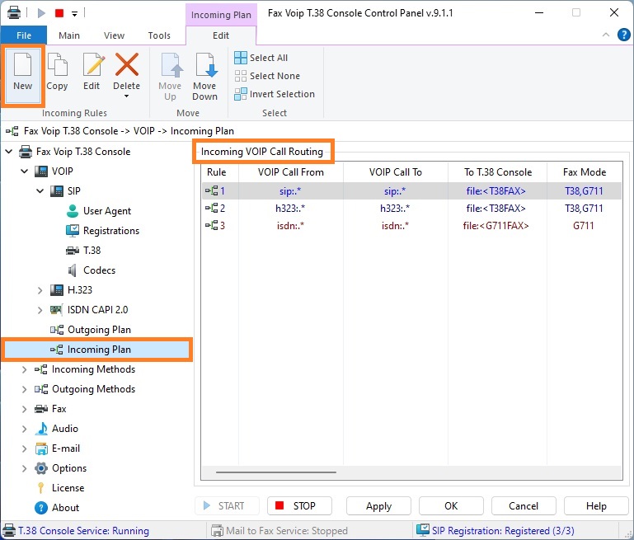The height and width of the screenshot is (540, 634).
Task: Click the play icon in the quick access toolbar
Action: click(x=41, y=13)
